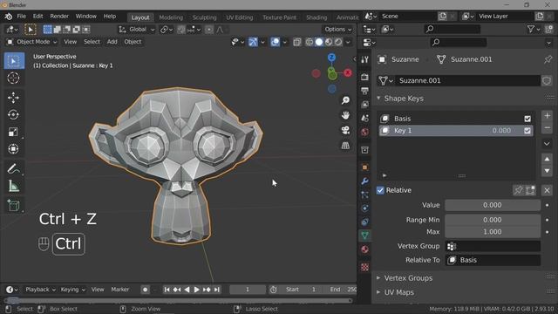
Task: Toggle camera view icon
Action: tap(345, 130)
